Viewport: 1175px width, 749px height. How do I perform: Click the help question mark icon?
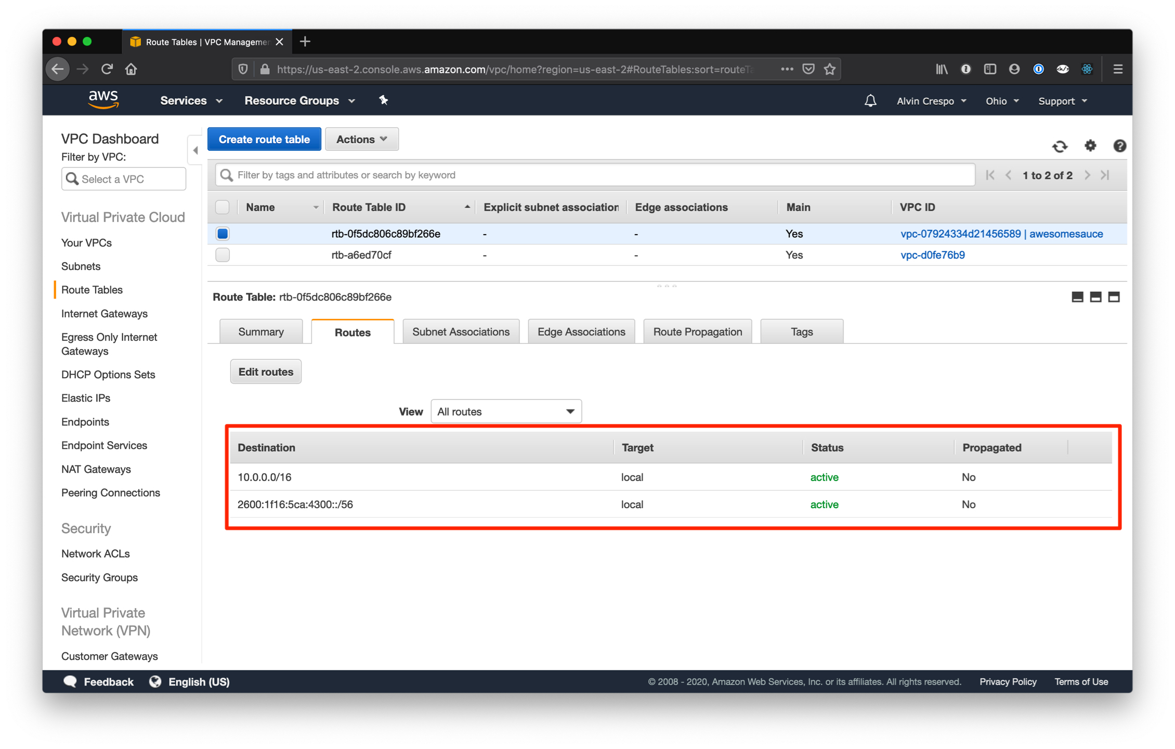coord(1119,146)
